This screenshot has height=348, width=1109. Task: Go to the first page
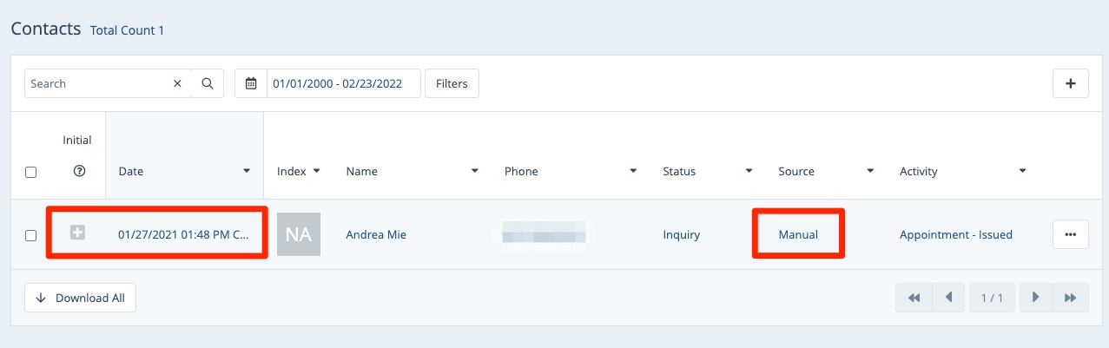(914, 298)
